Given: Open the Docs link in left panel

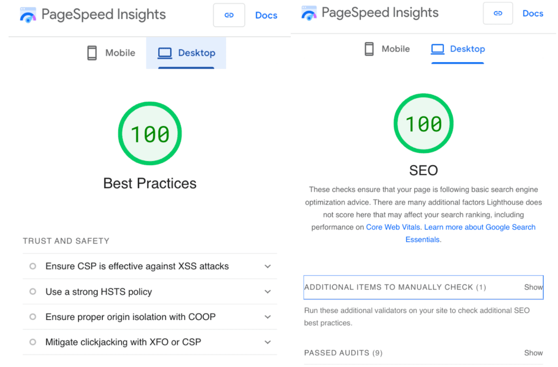Looking at the screenshot, I should (266, 15).
